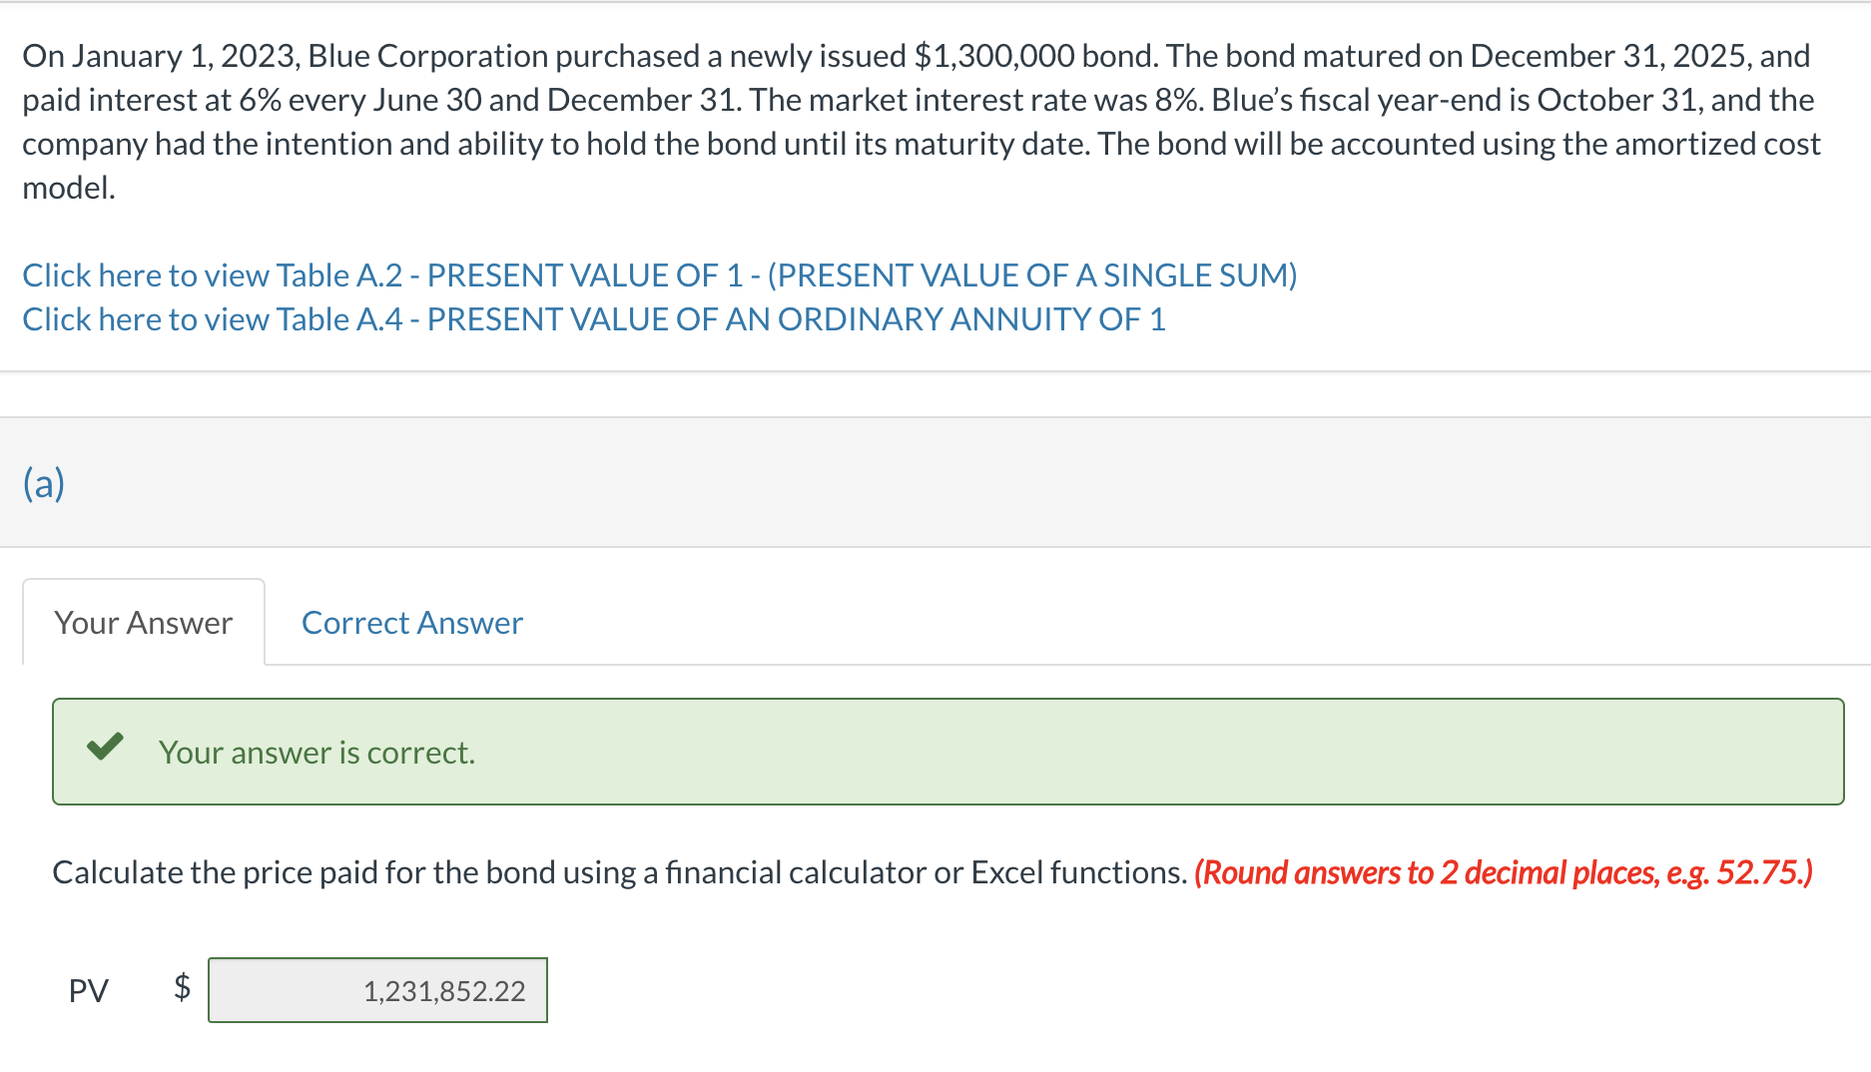Switch to the Correct Answer tab
This screenshot has width=1871, height=1072.
[x=411, y=623]
